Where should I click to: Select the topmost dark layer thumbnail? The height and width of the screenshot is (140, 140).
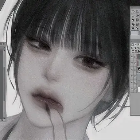tap(139, 57)
